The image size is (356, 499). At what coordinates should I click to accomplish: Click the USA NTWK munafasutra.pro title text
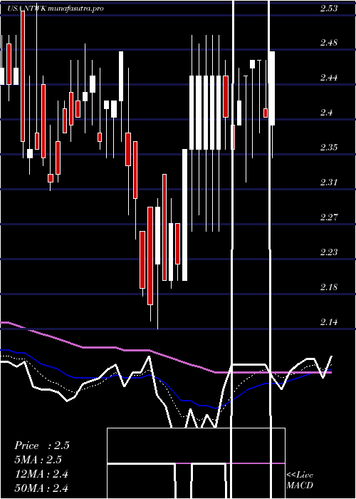coord(56,9)
